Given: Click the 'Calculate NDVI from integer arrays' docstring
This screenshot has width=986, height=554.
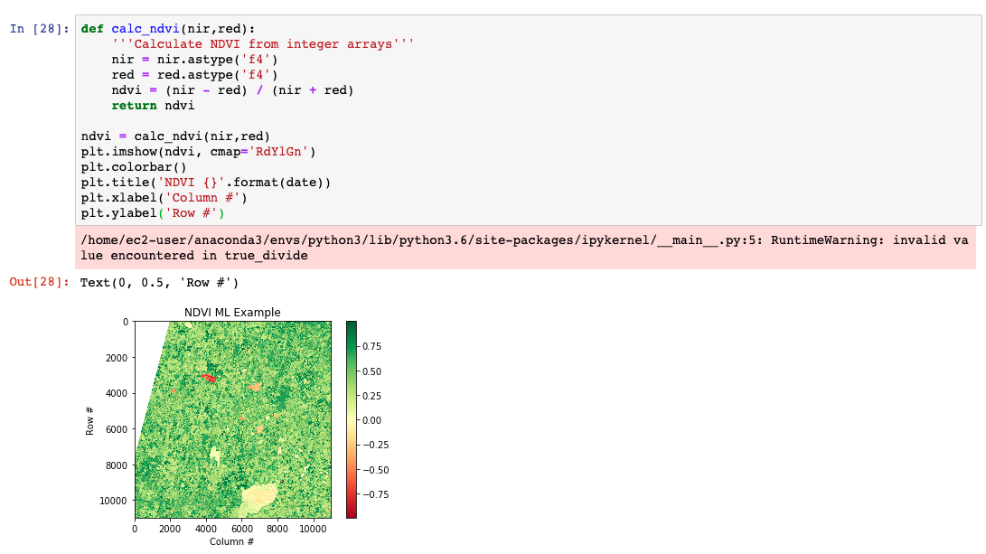Looking at the screenshot, I should tap(263, 44).
